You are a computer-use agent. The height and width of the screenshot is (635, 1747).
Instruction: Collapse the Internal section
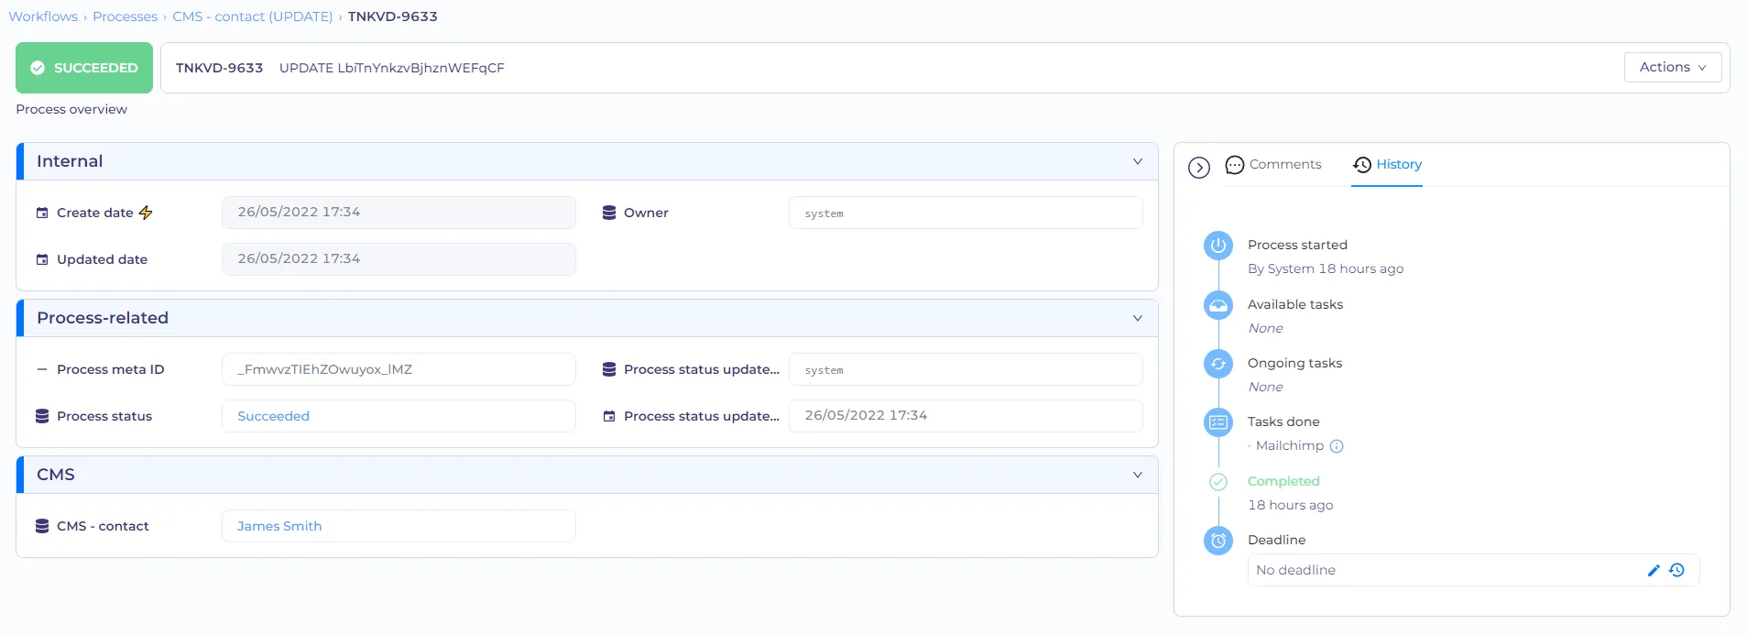click(1138, 161)
